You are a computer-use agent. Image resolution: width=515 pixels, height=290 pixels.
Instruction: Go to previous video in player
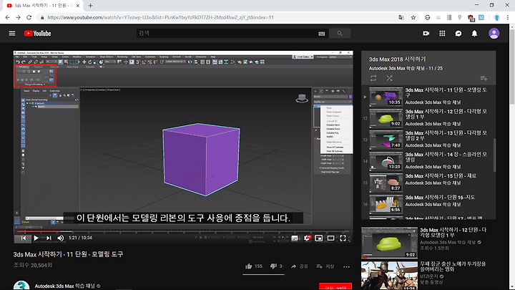click(x=24, y=238)
